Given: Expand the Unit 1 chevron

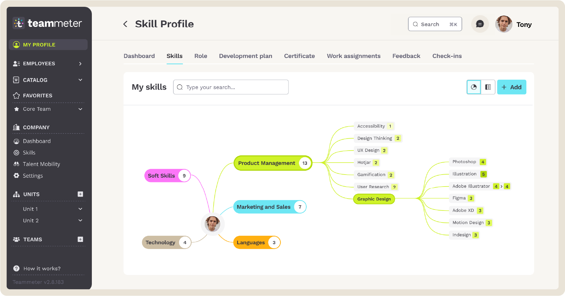Looking at the screenshot, I should coord(80,209).
